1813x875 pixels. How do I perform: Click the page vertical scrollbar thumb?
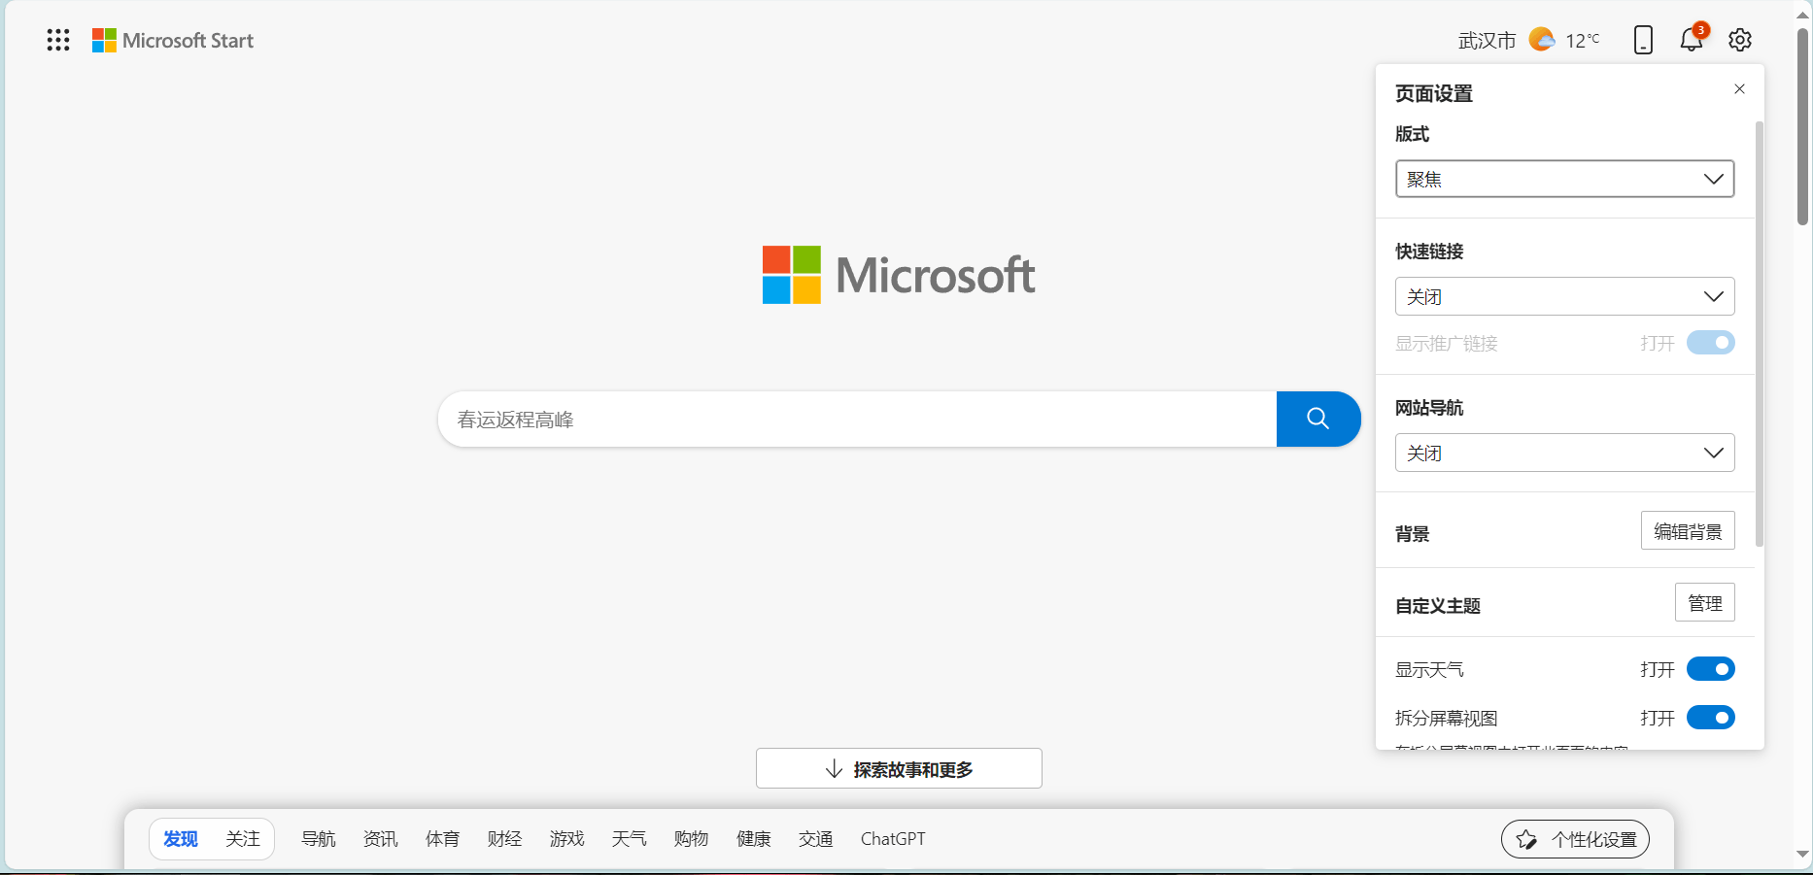pos(1803,126)
